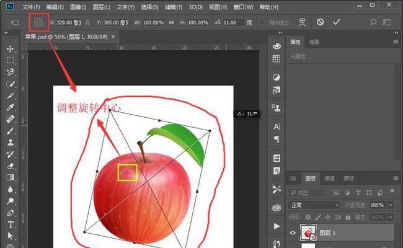Open the 编辑(E) menu
This screenshot has height=248, width=403.
[55, 7]
